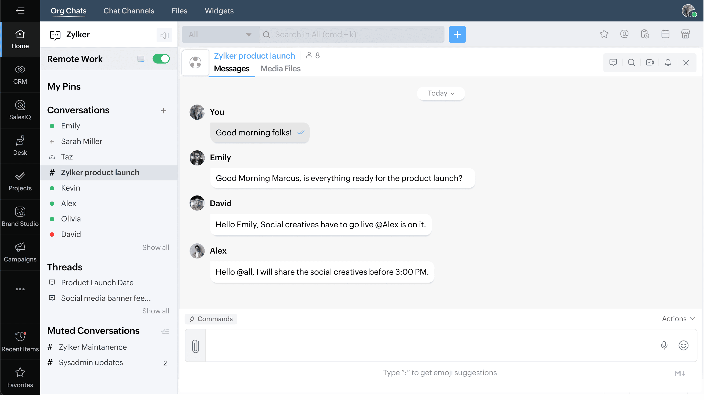The image size is (704, 400).
Task: Click the microphone voice message icon
Action: coord(664,345)
